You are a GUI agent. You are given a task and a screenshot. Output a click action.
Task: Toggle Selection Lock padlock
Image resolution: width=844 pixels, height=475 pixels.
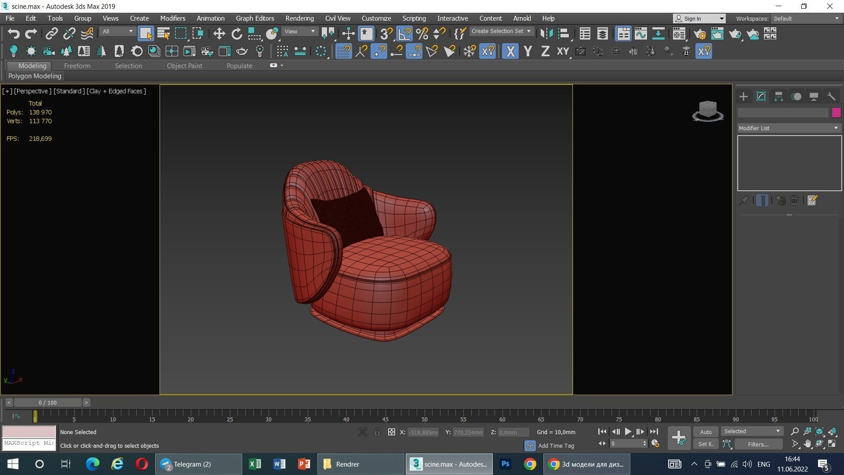377,432
